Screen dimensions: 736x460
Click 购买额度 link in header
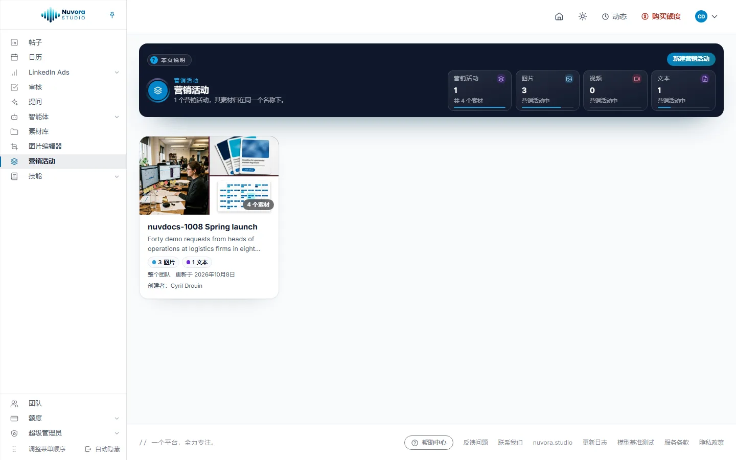661,16
